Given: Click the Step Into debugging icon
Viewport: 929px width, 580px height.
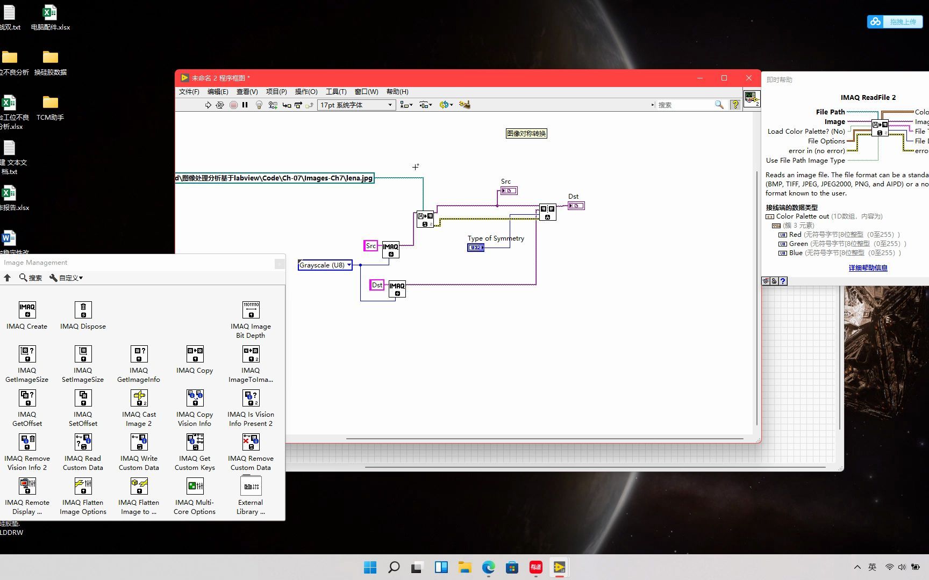Looking at the screenshot, I should point(287,105).
